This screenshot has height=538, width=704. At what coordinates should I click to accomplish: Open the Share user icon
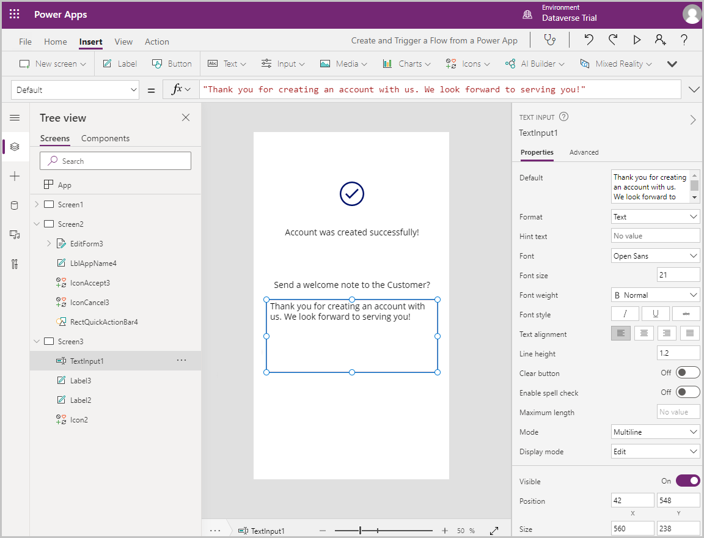click(660, 40)
